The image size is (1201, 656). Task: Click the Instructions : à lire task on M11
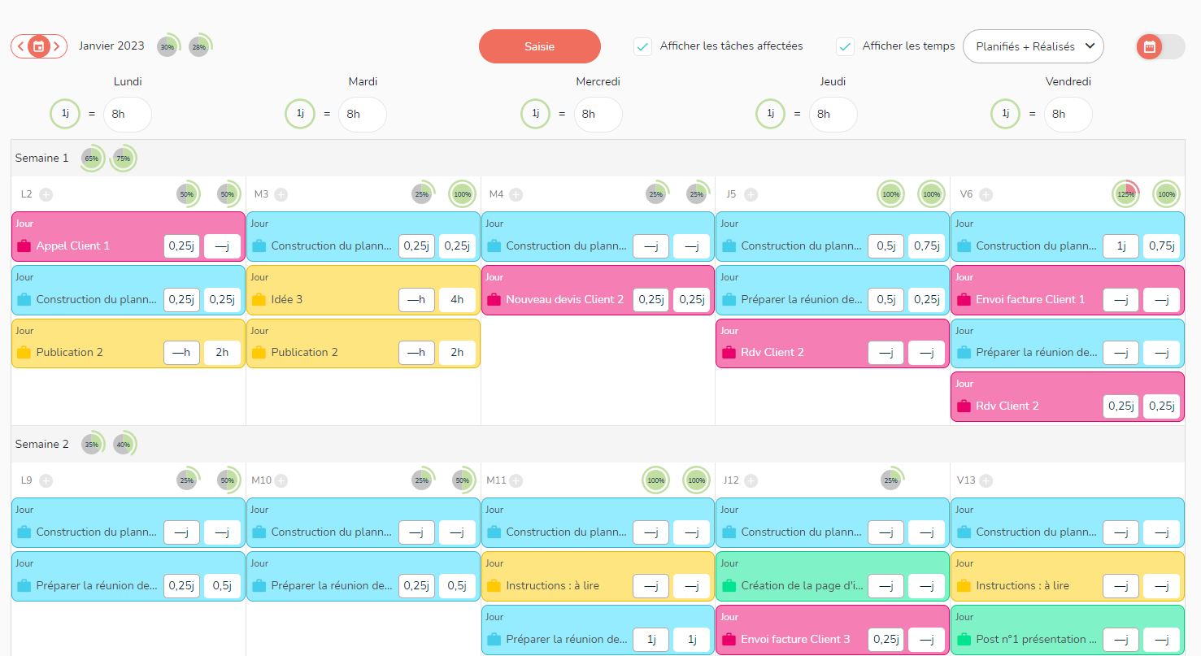[x=598, y=576]
